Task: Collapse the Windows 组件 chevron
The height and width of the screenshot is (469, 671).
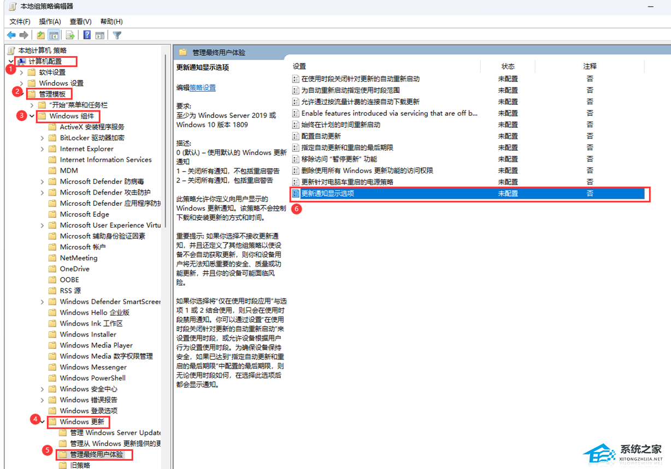Action: [32, 116]
